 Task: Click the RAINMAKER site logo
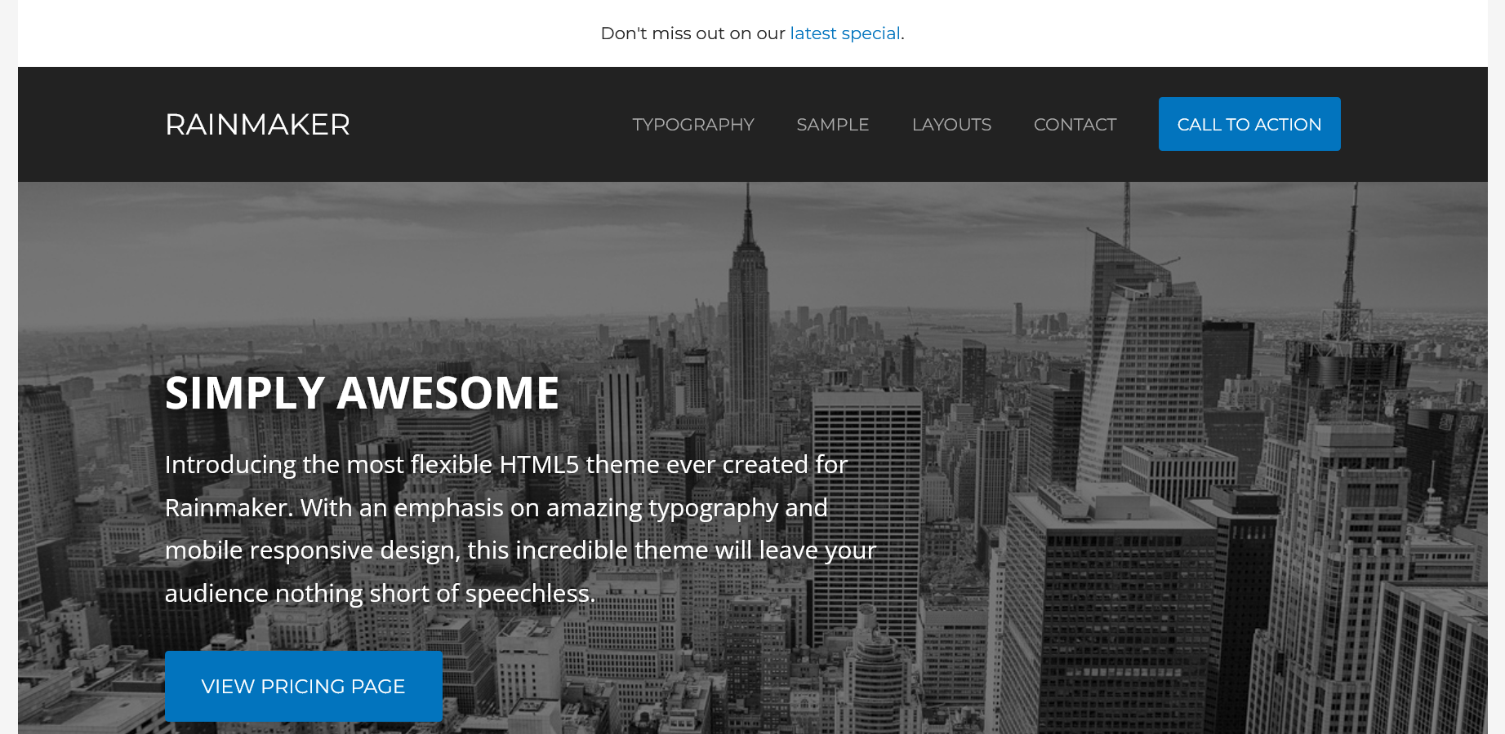[257, 125]
